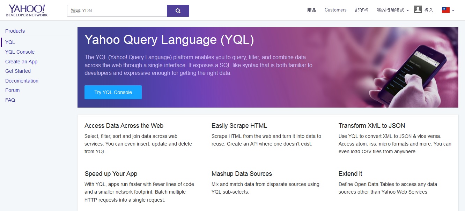Viewport: 465px width, 211px height.
Task: Click the Easily Scrape HTML heading
Action: point(239,126)
